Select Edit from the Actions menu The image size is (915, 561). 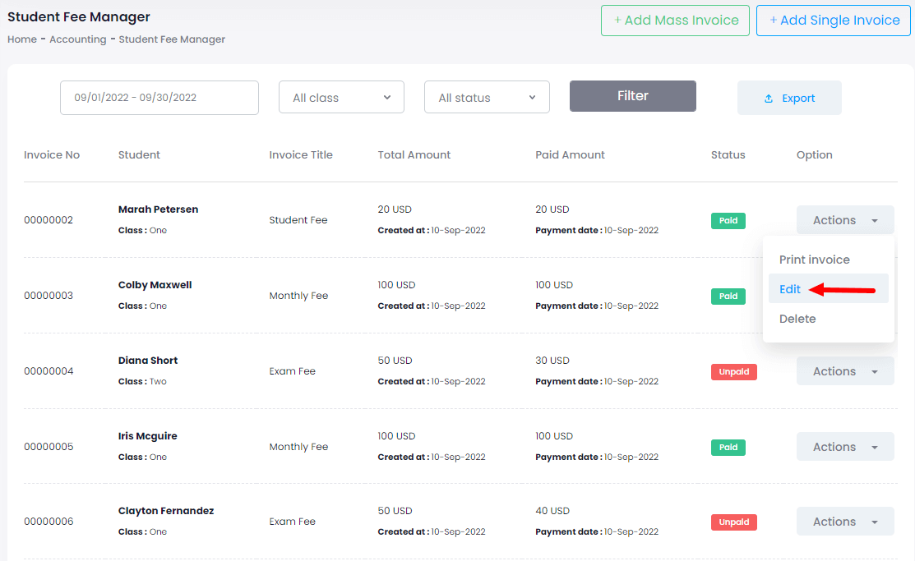coord(789,289)
